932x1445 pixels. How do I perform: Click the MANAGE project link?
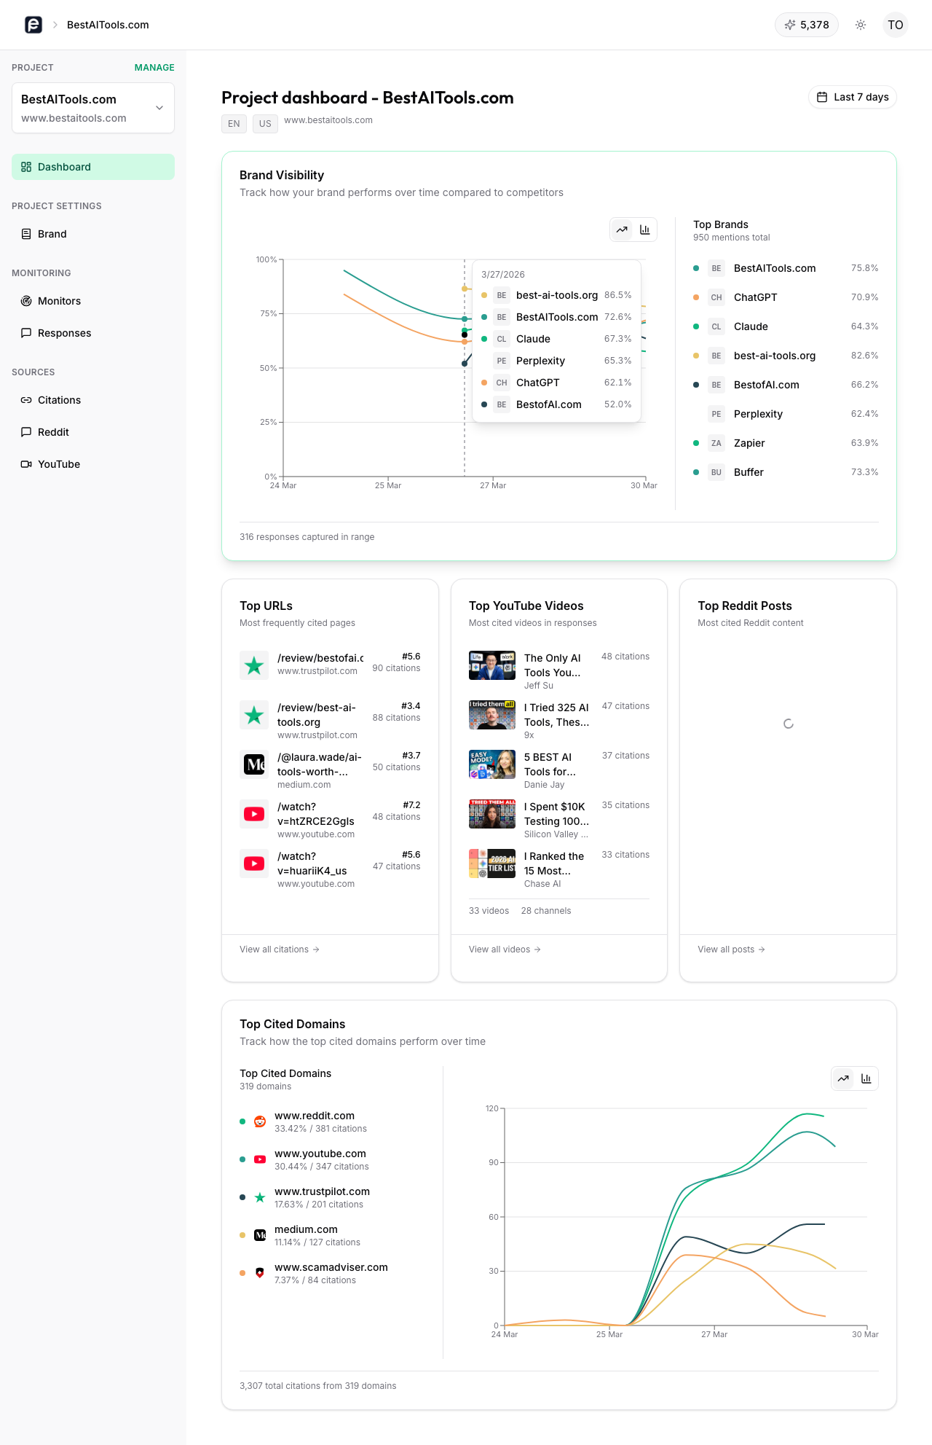click(x=154, y=68)
